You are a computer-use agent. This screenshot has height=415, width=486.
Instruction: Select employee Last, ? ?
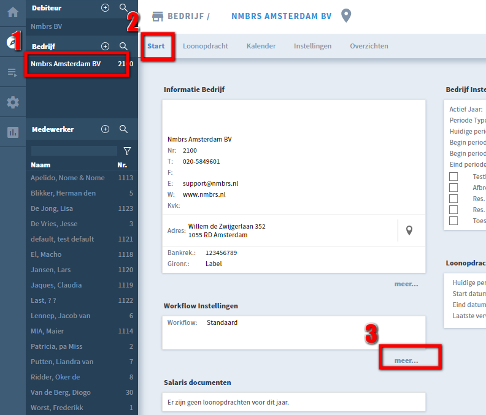point(82,300)
